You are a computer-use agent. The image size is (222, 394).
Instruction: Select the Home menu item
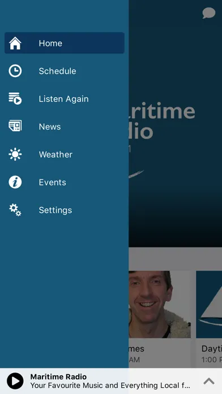tap(65, 43)
